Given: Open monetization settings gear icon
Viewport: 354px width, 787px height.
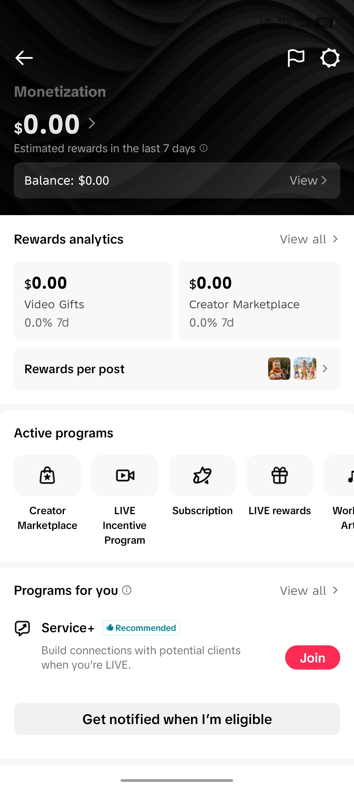Looking at the screenshot, I should click(330, 58).
